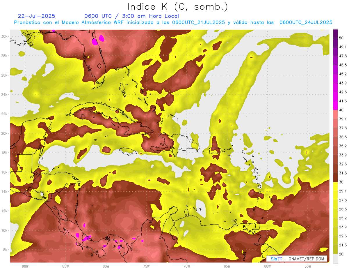The width and height of the screenshot is (349, 270).
Task: Select the color bar value 22.6
Action: (343, 236)
